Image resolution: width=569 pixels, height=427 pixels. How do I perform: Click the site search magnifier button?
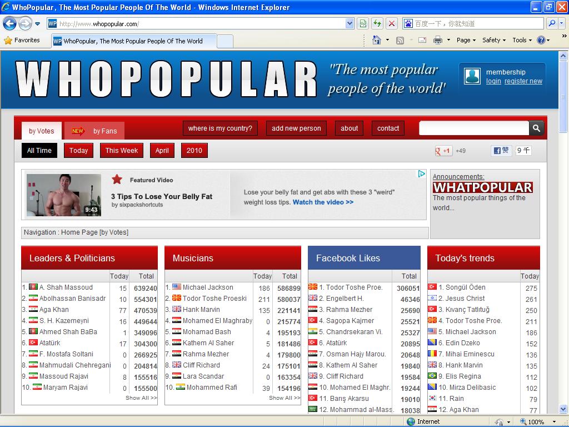pyautogui.click(x=536, y=128)
